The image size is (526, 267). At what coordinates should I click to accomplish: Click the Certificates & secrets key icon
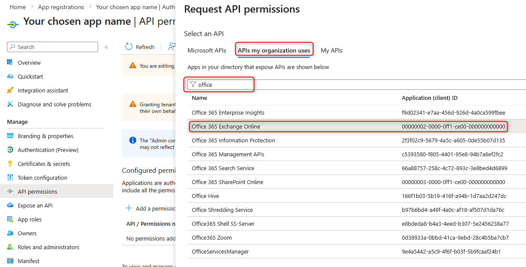click(x=10, y=164)
